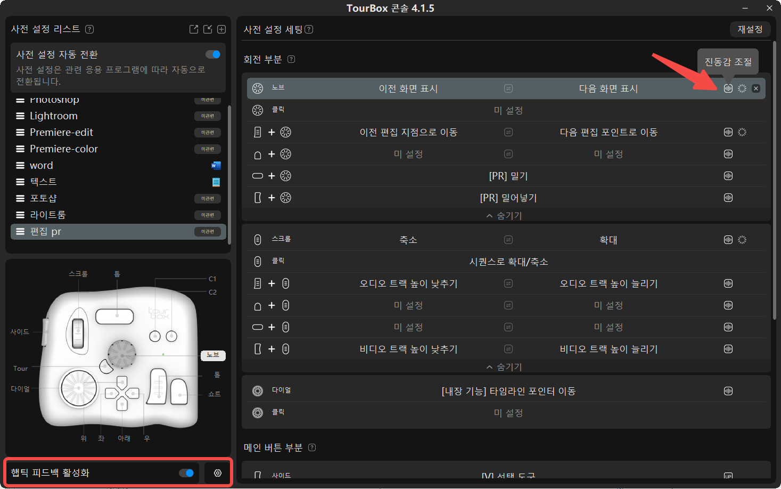This screenshot has width=781, height=489.
Task: Click rotation speed icon in 노브 row
Action: point(742,88)
